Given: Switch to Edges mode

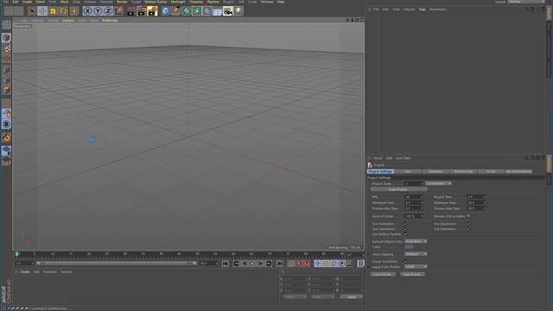Looking at the screenshot, I should 6,79.
